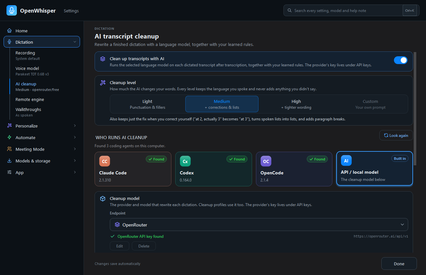Click the settings search field
This screenshot has width=426, height=275.
(351, 10)
